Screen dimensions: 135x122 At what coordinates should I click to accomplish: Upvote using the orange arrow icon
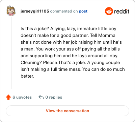(8, 97)
